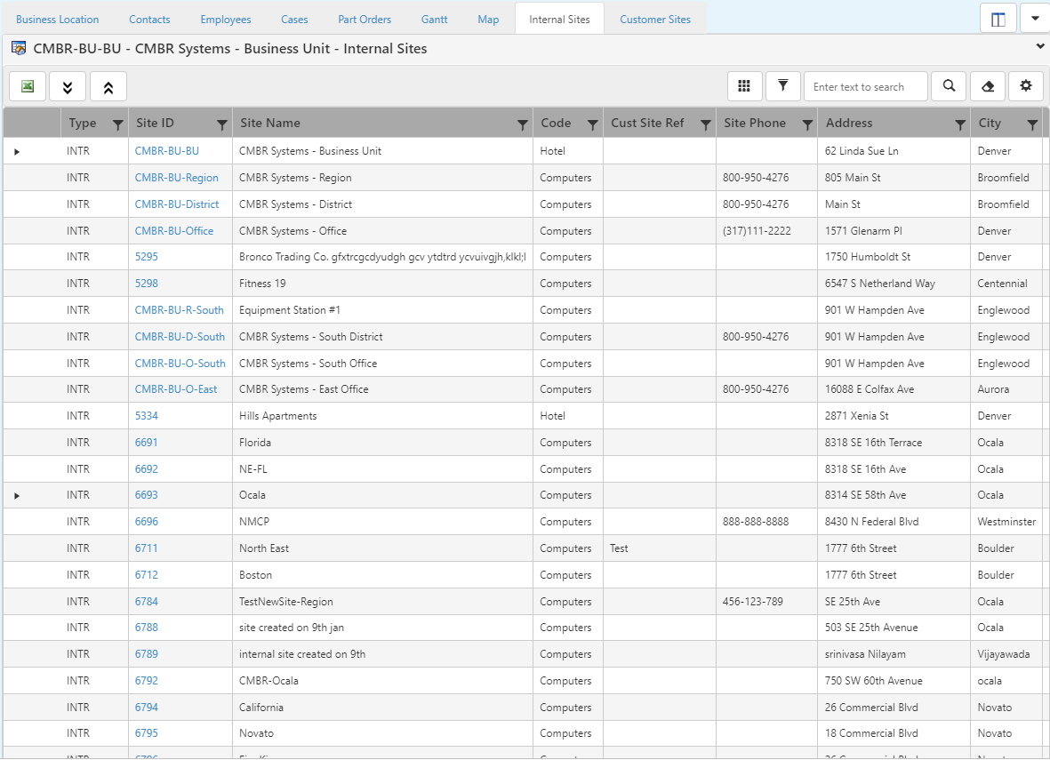Clear search with the eraser icon
The image size is (1050, 760).
[987, 86]
